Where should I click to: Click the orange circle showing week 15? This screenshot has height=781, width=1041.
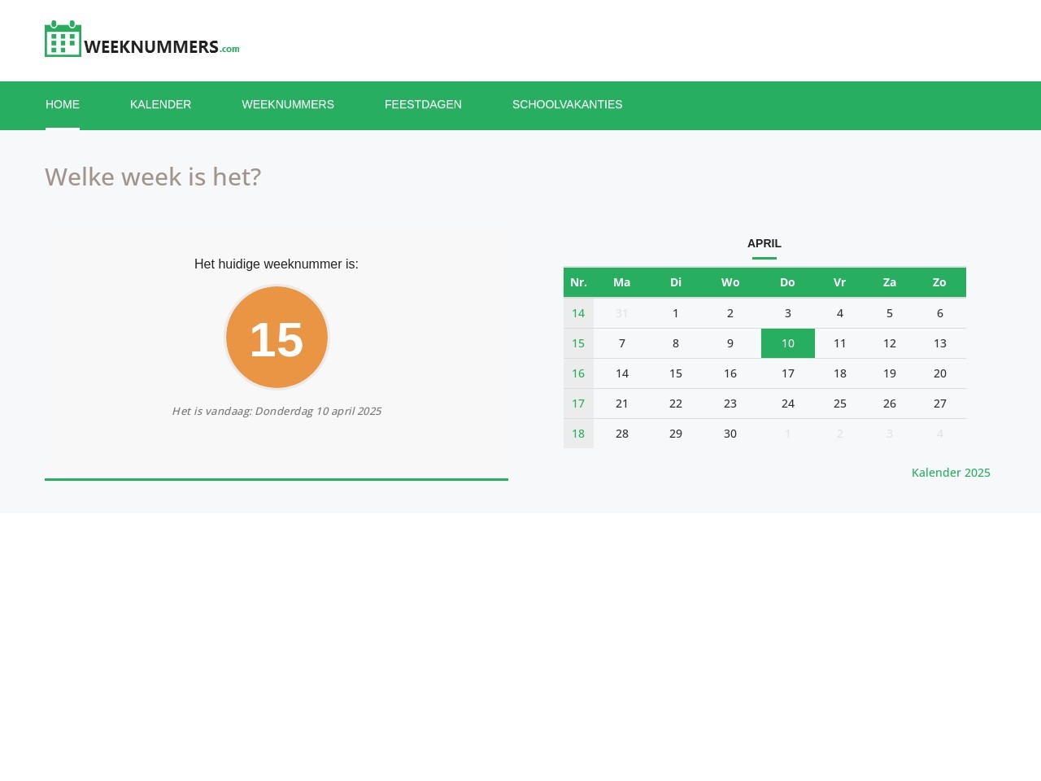click(277, 337)
